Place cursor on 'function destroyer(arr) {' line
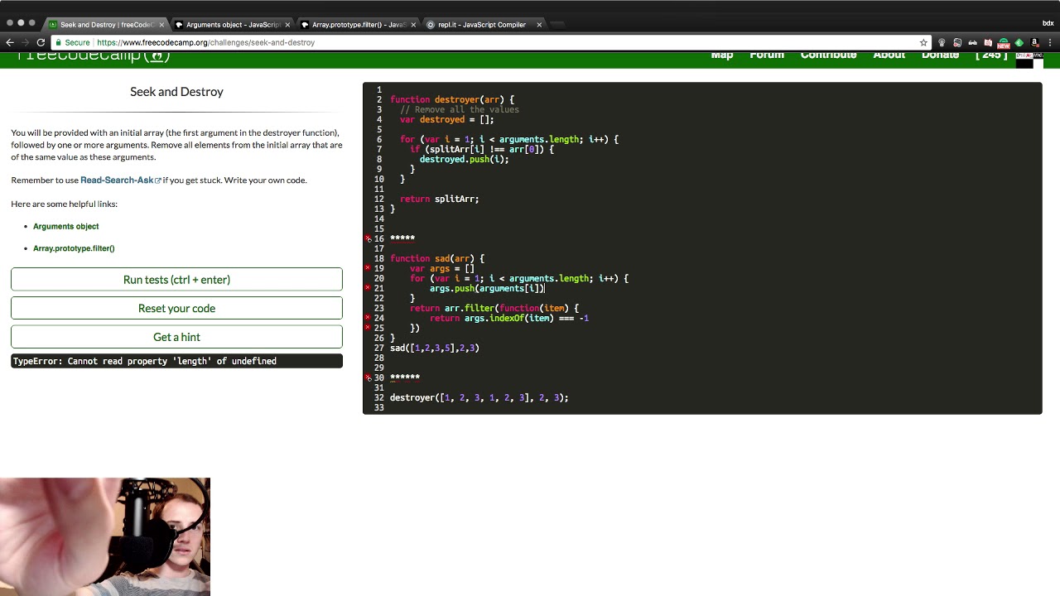 point(452,99)
